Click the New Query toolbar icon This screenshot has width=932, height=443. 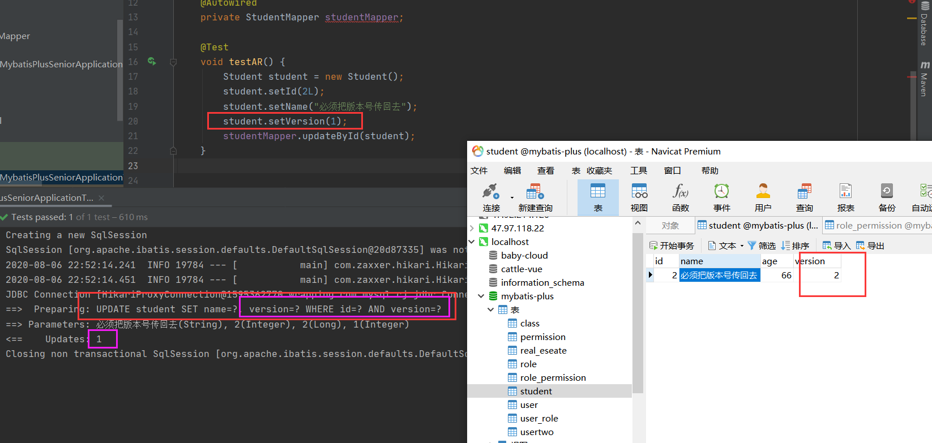pos(535,197)
